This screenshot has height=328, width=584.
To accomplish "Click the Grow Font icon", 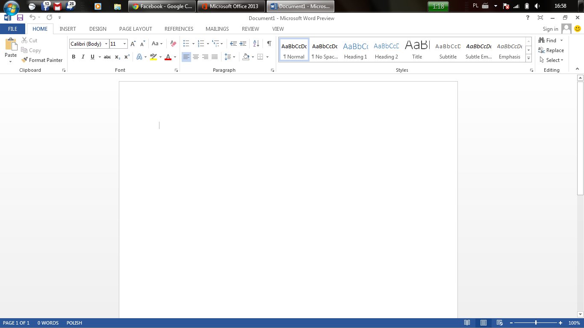I will pyautogui.click(x=133, y=44).
